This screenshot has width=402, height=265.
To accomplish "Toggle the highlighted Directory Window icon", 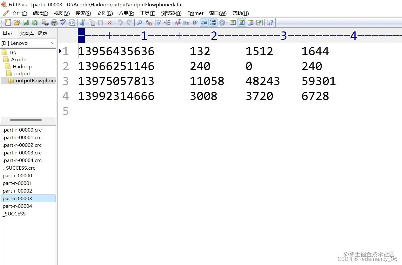I will coord(242,23).
